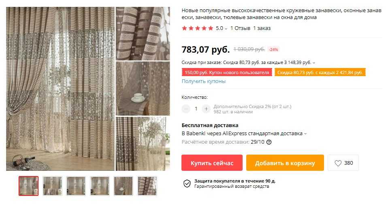This screenshot has height=204, width=388.
Task: Increase quantity with the plus button
Action: [206, 109]
